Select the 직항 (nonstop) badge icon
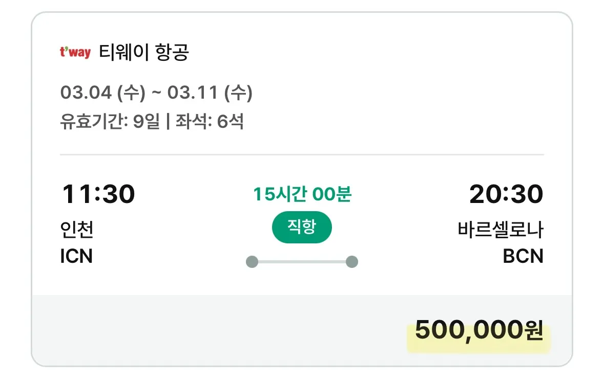604x385 pixels. pos(302,227)
